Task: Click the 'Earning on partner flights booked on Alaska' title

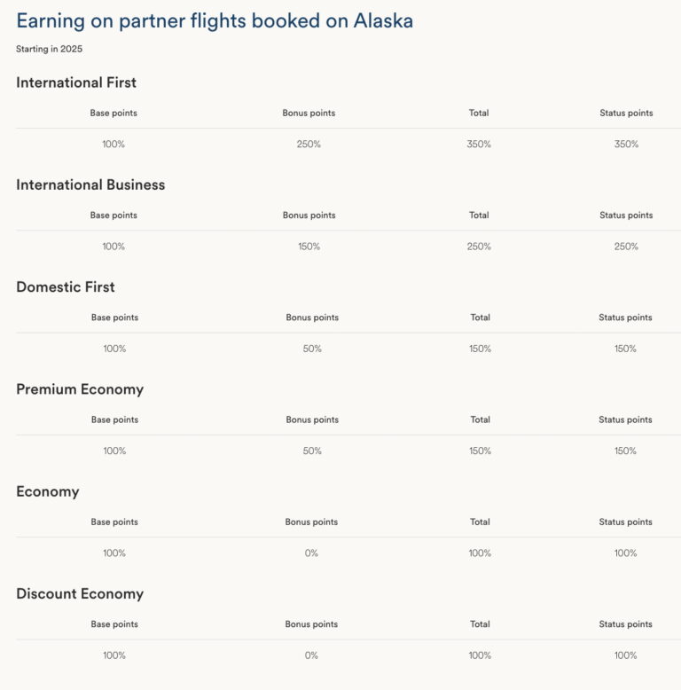Action: point(215,21)
